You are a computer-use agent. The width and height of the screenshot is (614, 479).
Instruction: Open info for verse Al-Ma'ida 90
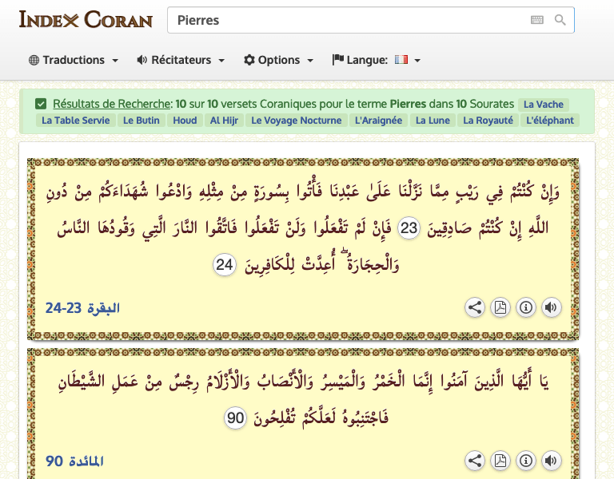(525, 461)
